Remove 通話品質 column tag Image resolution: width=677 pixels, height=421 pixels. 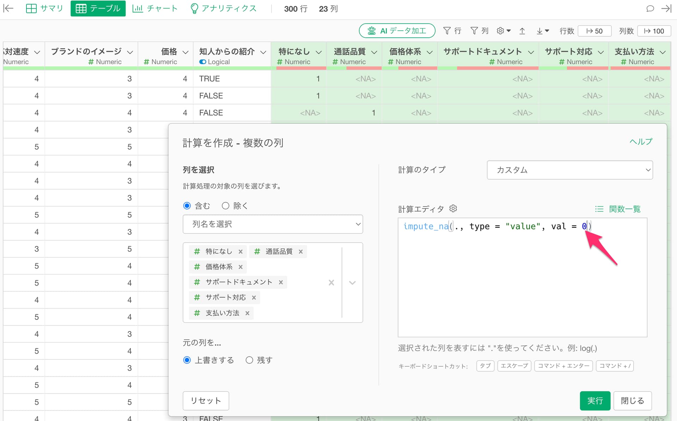tap(301, 252)
